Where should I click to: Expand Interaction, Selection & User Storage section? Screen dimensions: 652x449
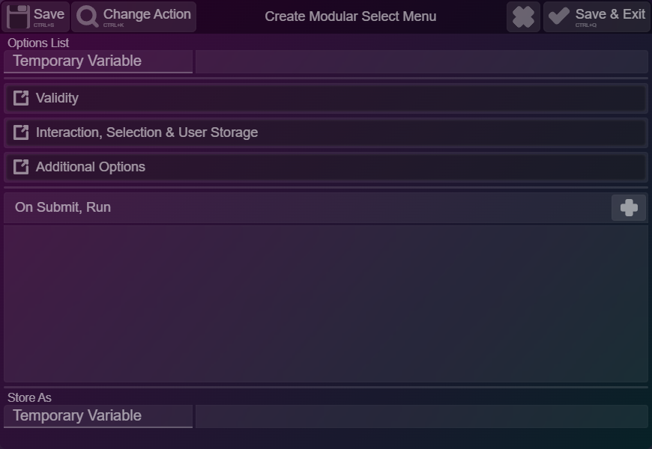click(x=326, y=133)
